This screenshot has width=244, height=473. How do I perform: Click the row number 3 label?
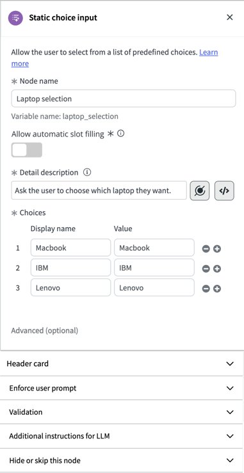point(18,288)
